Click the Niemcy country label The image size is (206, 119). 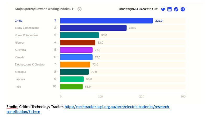point(20,42)
